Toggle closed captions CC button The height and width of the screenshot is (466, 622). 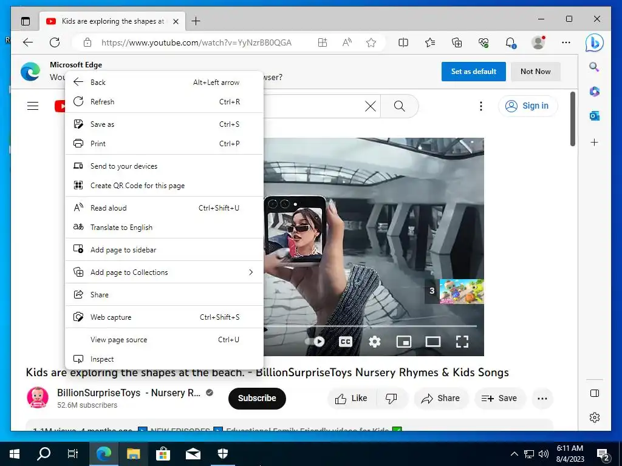pyautogui.click(x=346, y=342)
